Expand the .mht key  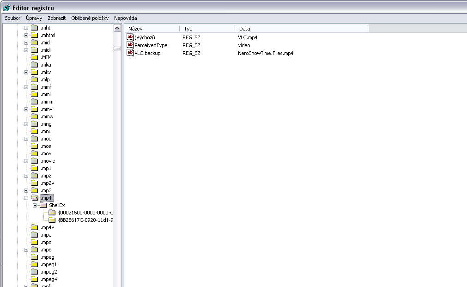click(x=26, y=28)
